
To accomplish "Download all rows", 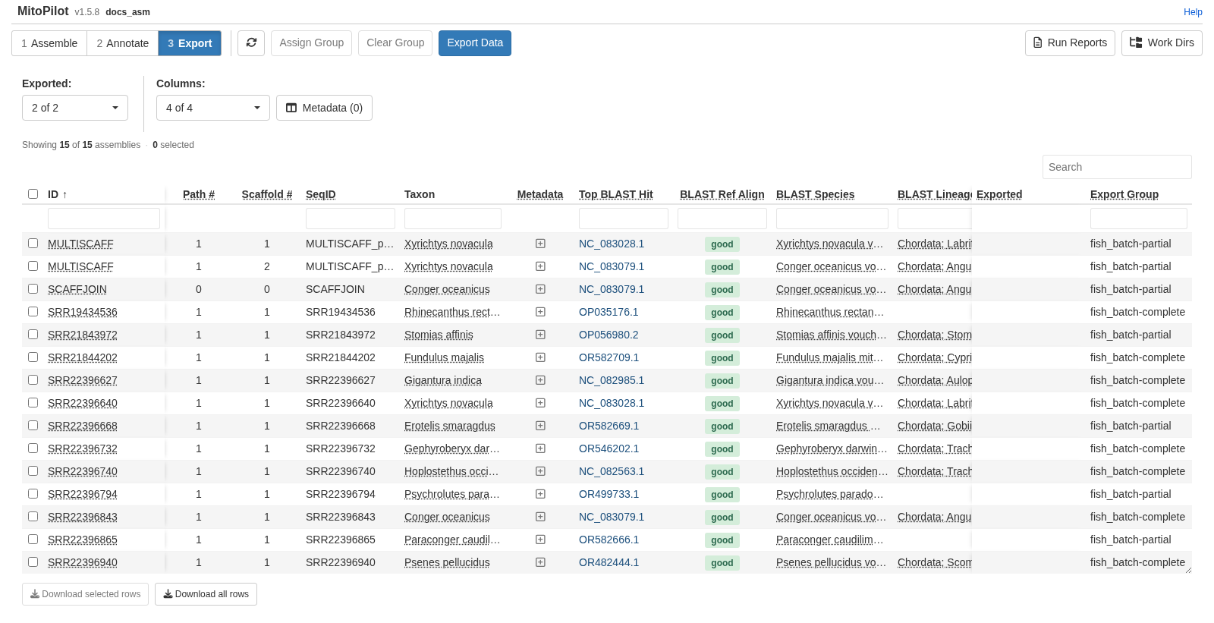I will click(206, 594).
